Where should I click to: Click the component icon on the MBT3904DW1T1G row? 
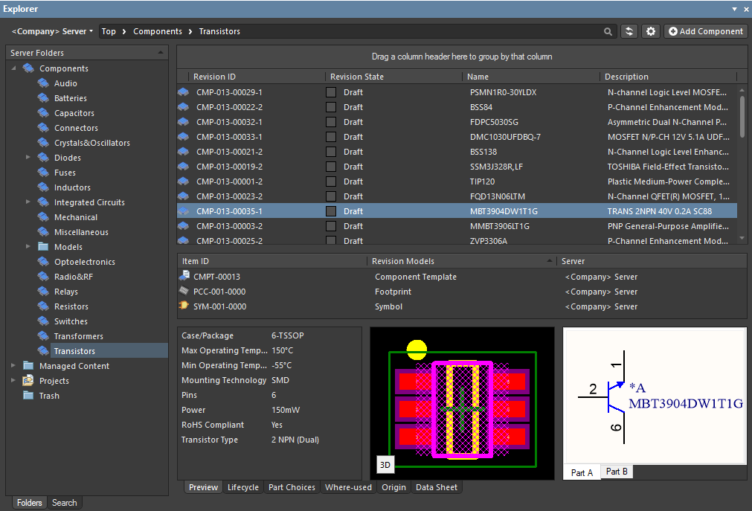click(x=184, y=211)
